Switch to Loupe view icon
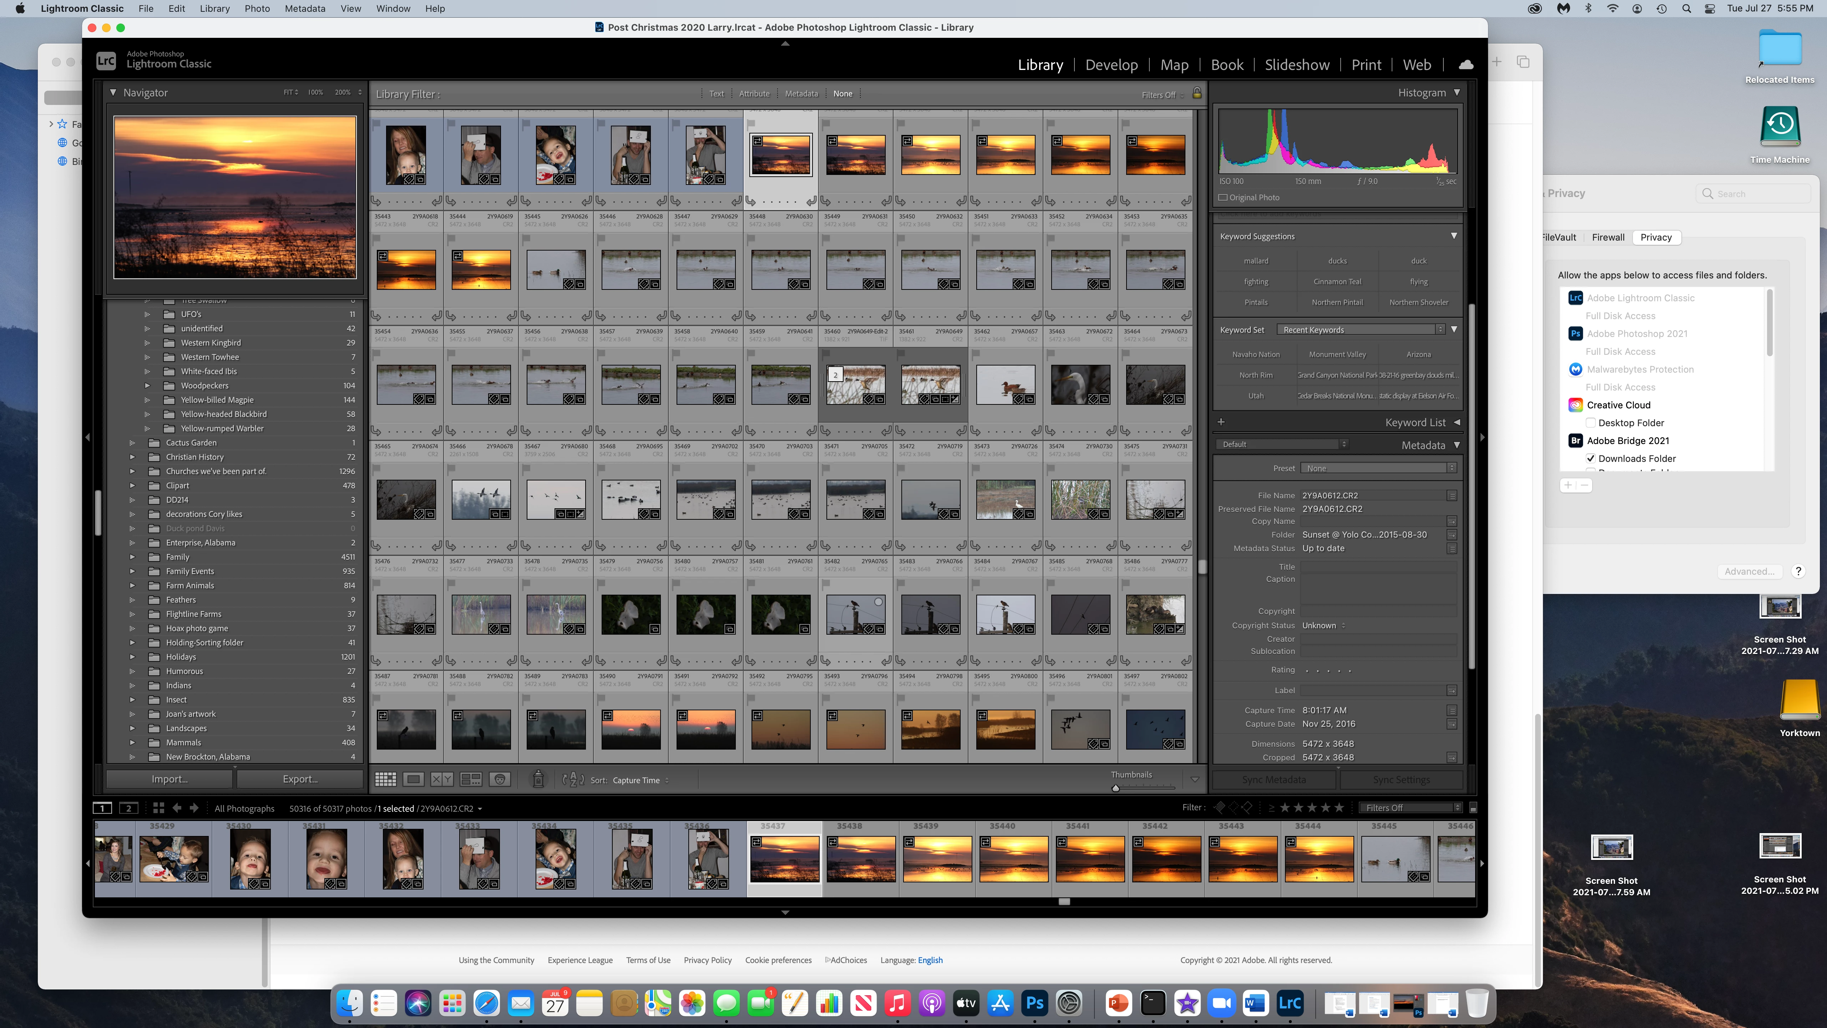The height and width of the screenshot is (1028, 1827). coord(414,780)
